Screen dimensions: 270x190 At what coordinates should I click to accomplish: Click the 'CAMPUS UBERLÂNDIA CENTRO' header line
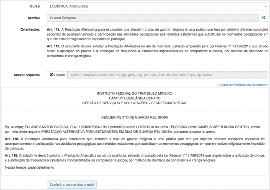135,98
